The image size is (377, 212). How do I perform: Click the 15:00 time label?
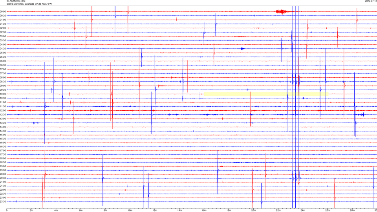(x=3, y=135)
